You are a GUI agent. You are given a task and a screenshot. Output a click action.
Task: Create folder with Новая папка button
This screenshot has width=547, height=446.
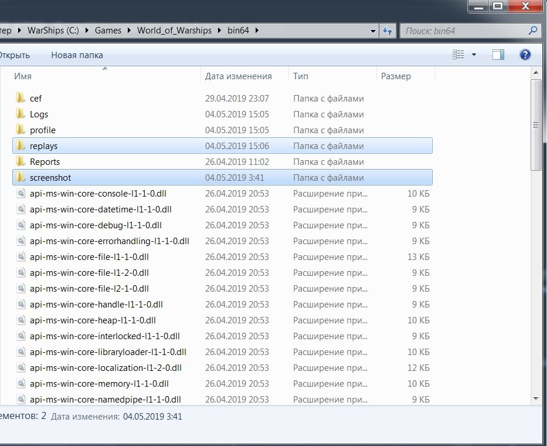[x=77, y=55]
